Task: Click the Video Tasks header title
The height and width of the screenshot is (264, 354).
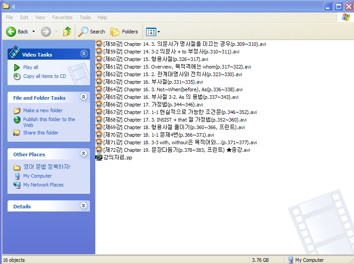Action: click(37, 55)
